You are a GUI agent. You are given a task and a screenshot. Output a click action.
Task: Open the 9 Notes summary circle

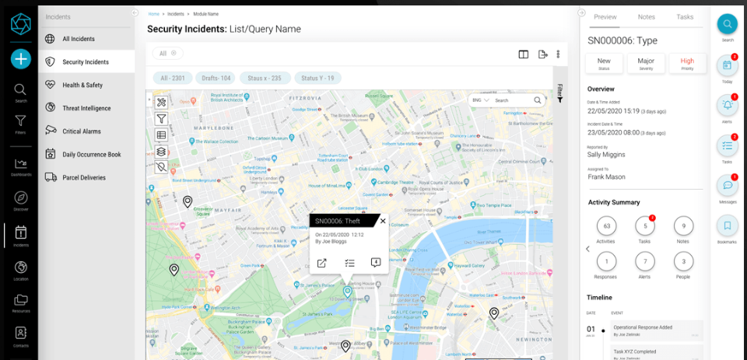click(x=684, y=226)
